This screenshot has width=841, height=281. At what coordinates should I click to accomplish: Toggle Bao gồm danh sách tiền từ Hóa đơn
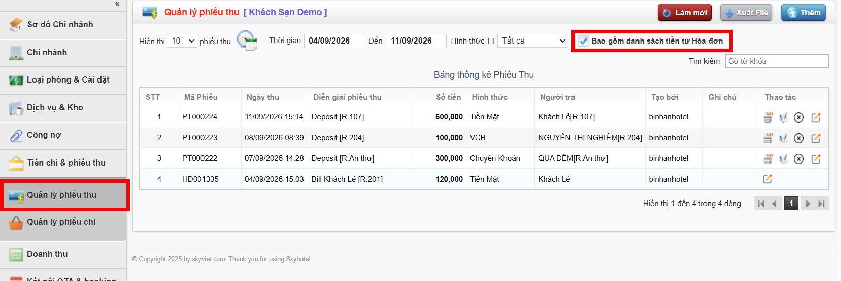[584, 41]
